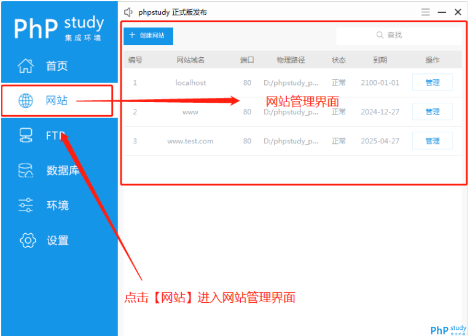Select the localhost domain cell
Viewport: 470px width, 336px height.
pos(190,82)
